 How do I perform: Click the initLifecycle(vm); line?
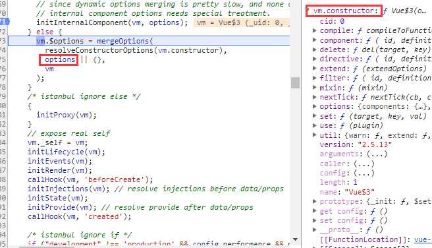click(67, 152)
